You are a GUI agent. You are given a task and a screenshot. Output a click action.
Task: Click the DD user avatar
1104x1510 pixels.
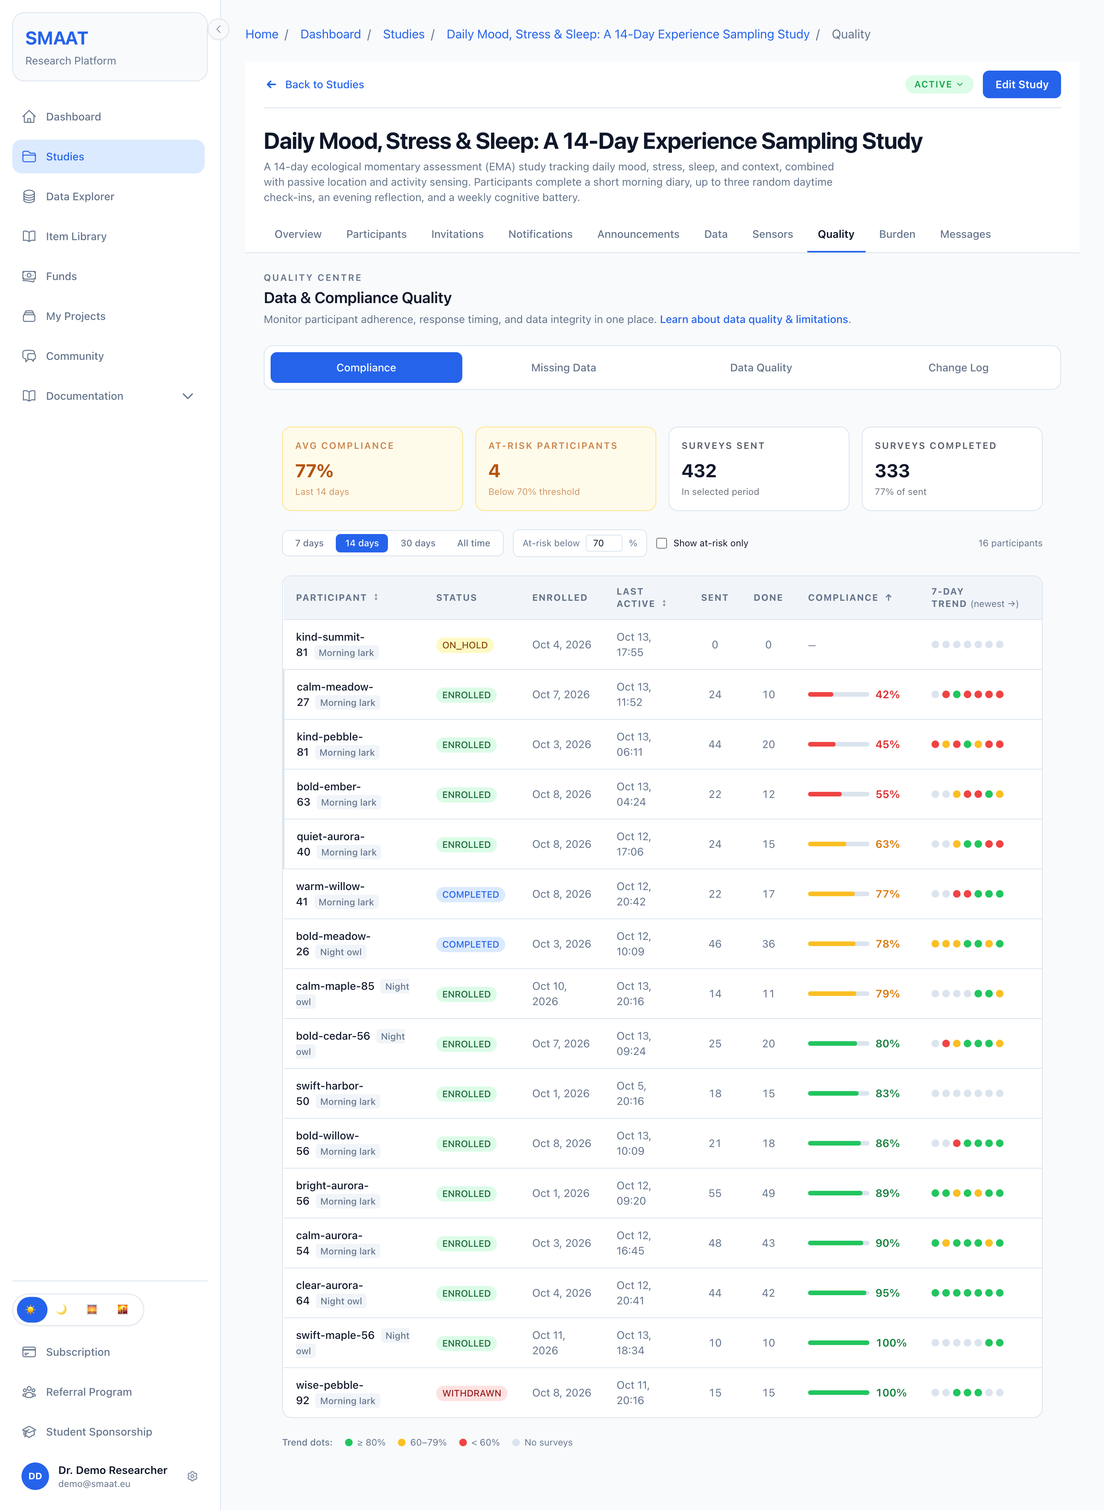coord(35,1476)
